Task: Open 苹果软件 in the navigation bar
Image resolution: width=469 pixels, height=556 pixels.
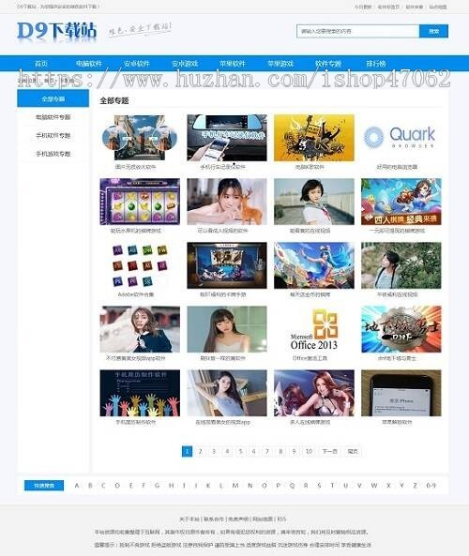Action: [233, 64]
